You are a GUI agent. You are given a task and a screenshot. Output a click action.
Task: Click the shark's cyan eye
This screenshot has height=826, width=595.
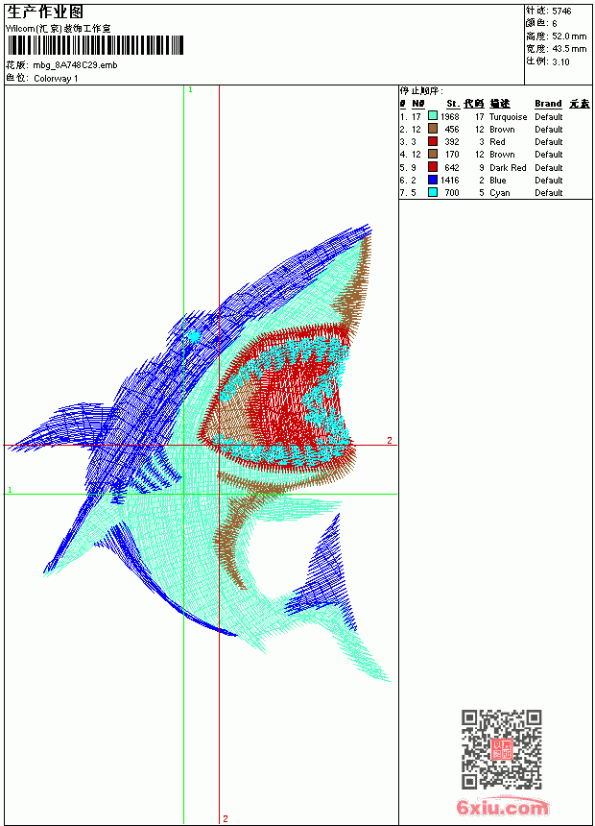tap(194, 335)
